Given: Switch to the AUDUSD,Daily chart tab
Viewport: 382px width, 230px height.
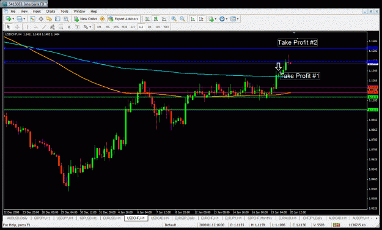Looking at the screenshot, I should click(17, 218).
